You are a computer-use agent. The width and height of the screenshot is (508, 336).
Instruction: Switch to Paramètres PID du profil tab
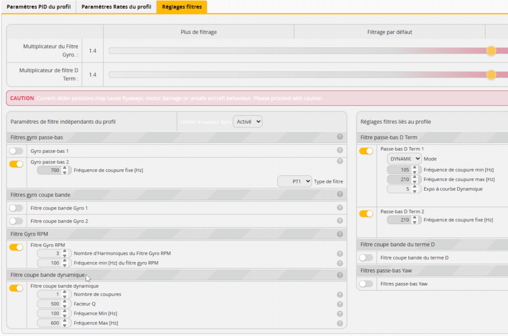(x=39, y=7)
